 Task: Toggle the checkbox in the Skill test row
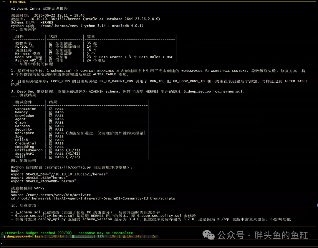tap(51, 157)
